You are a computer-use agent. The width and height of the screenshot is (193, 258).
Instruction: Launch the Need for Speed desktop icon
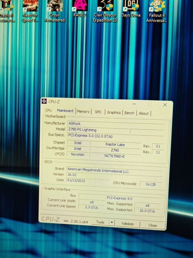pyautogui.click(x=30, y=11)
